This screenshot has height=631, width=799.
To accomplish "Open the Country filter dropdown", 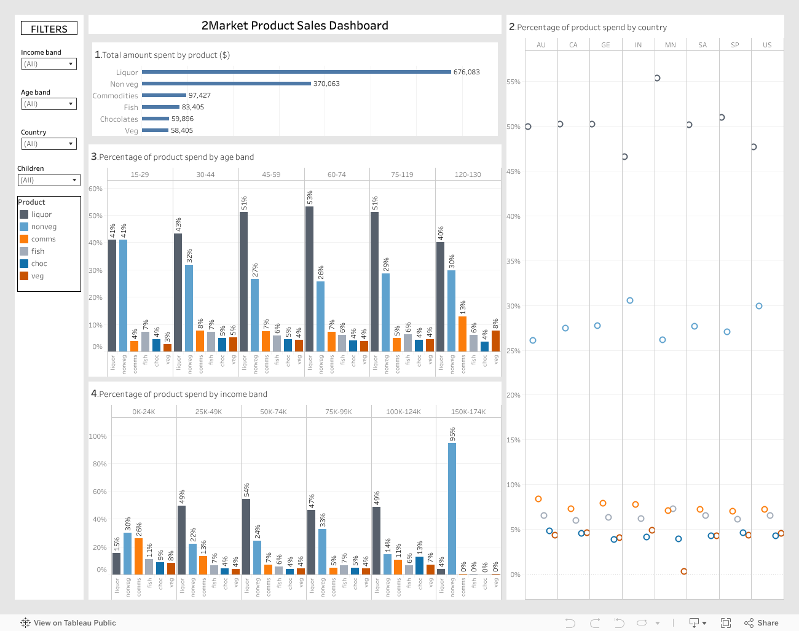I will (49, 144).
